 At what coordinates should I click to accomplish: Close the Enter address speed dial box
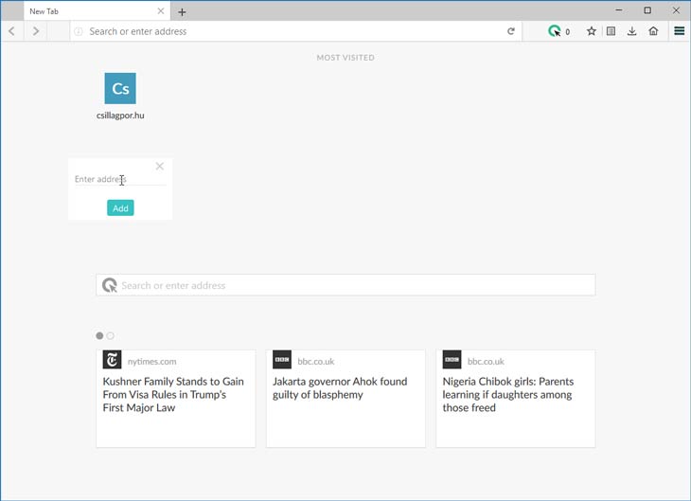pos(160,167)
